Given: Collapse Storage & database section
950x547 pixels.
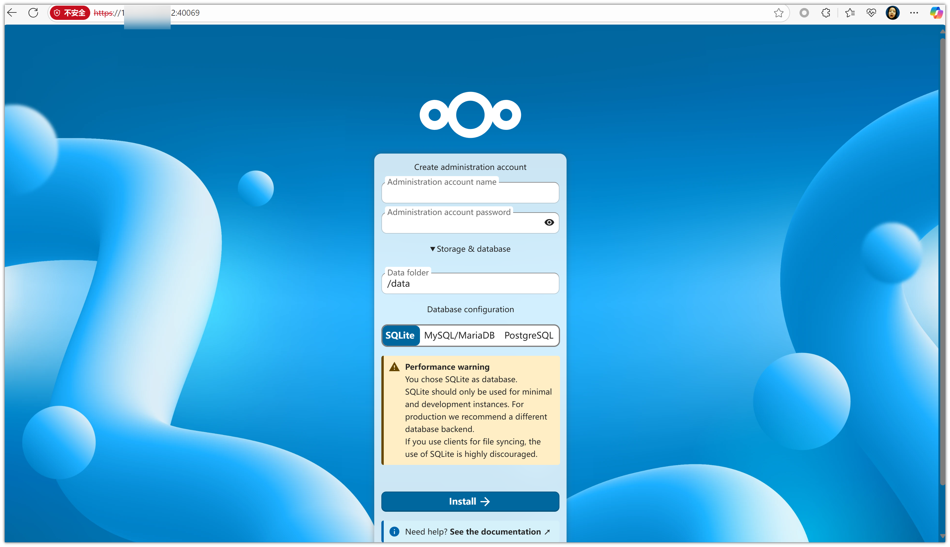Looking at the screenshot, I should tap(470, 249).
